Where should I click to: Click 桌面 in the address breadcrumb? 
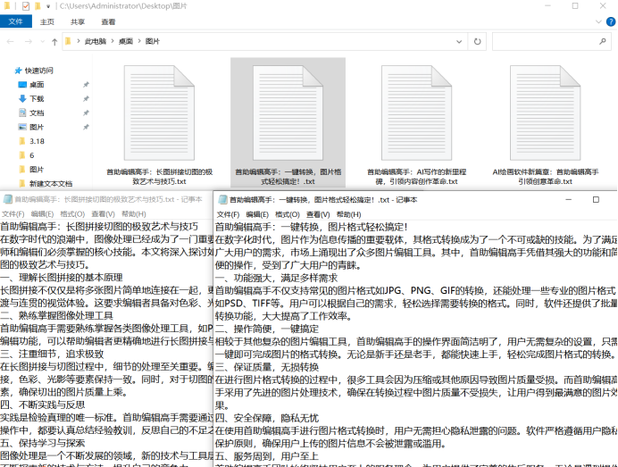pyautogui.click(x=126, y=41)
